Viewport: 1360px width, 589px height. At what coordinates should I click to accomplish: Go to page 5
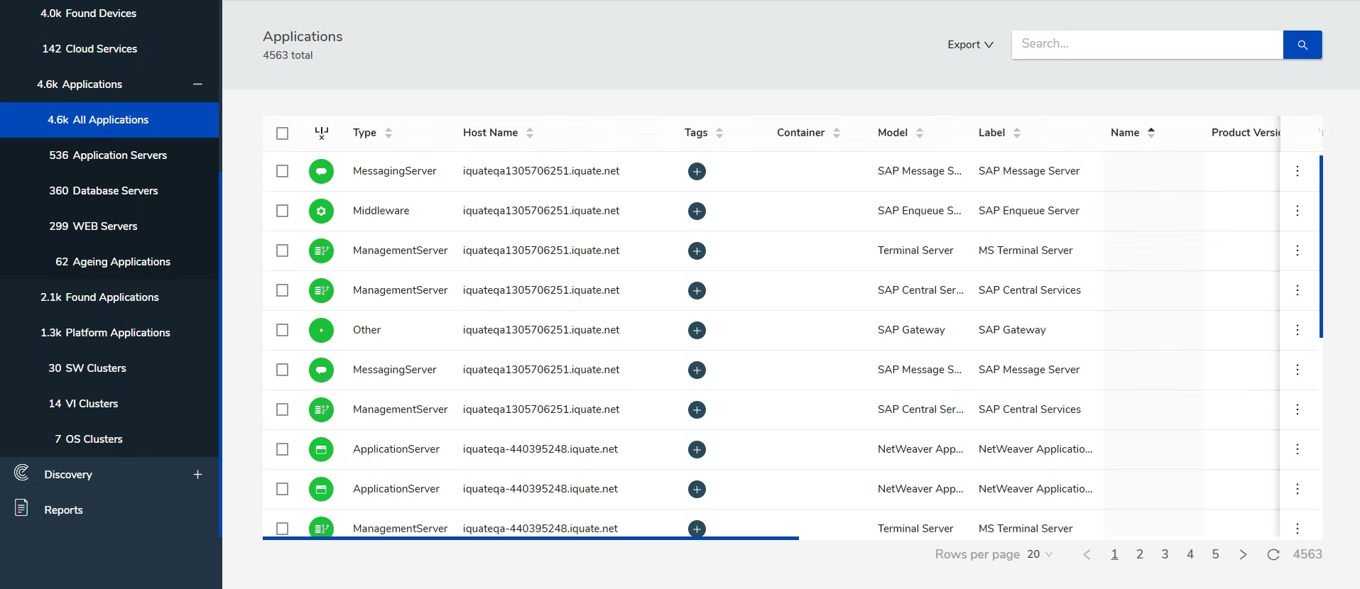point(1215,554)
